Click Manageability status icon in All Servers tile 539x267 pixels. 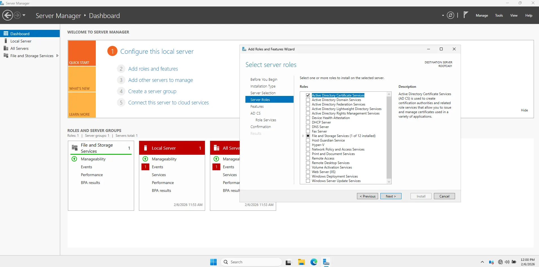coord(216,159)
